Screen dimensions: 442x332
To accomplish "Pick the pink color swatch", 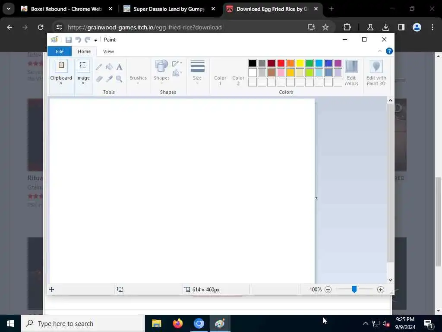I will 281,73.
